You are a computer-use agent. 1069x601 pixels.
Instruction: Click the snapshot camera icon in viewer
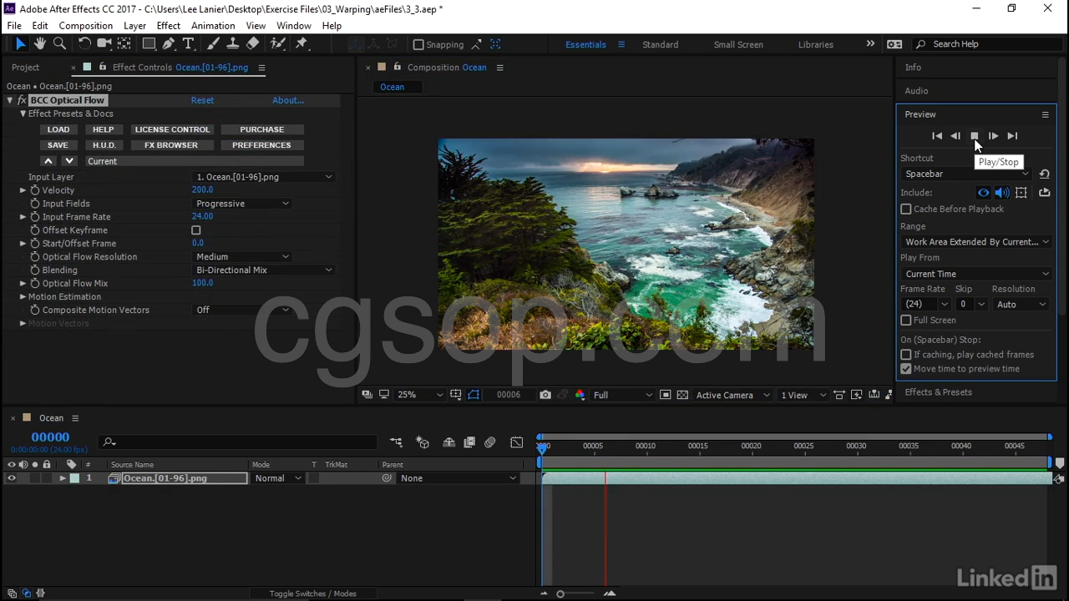tap(545, 395)
